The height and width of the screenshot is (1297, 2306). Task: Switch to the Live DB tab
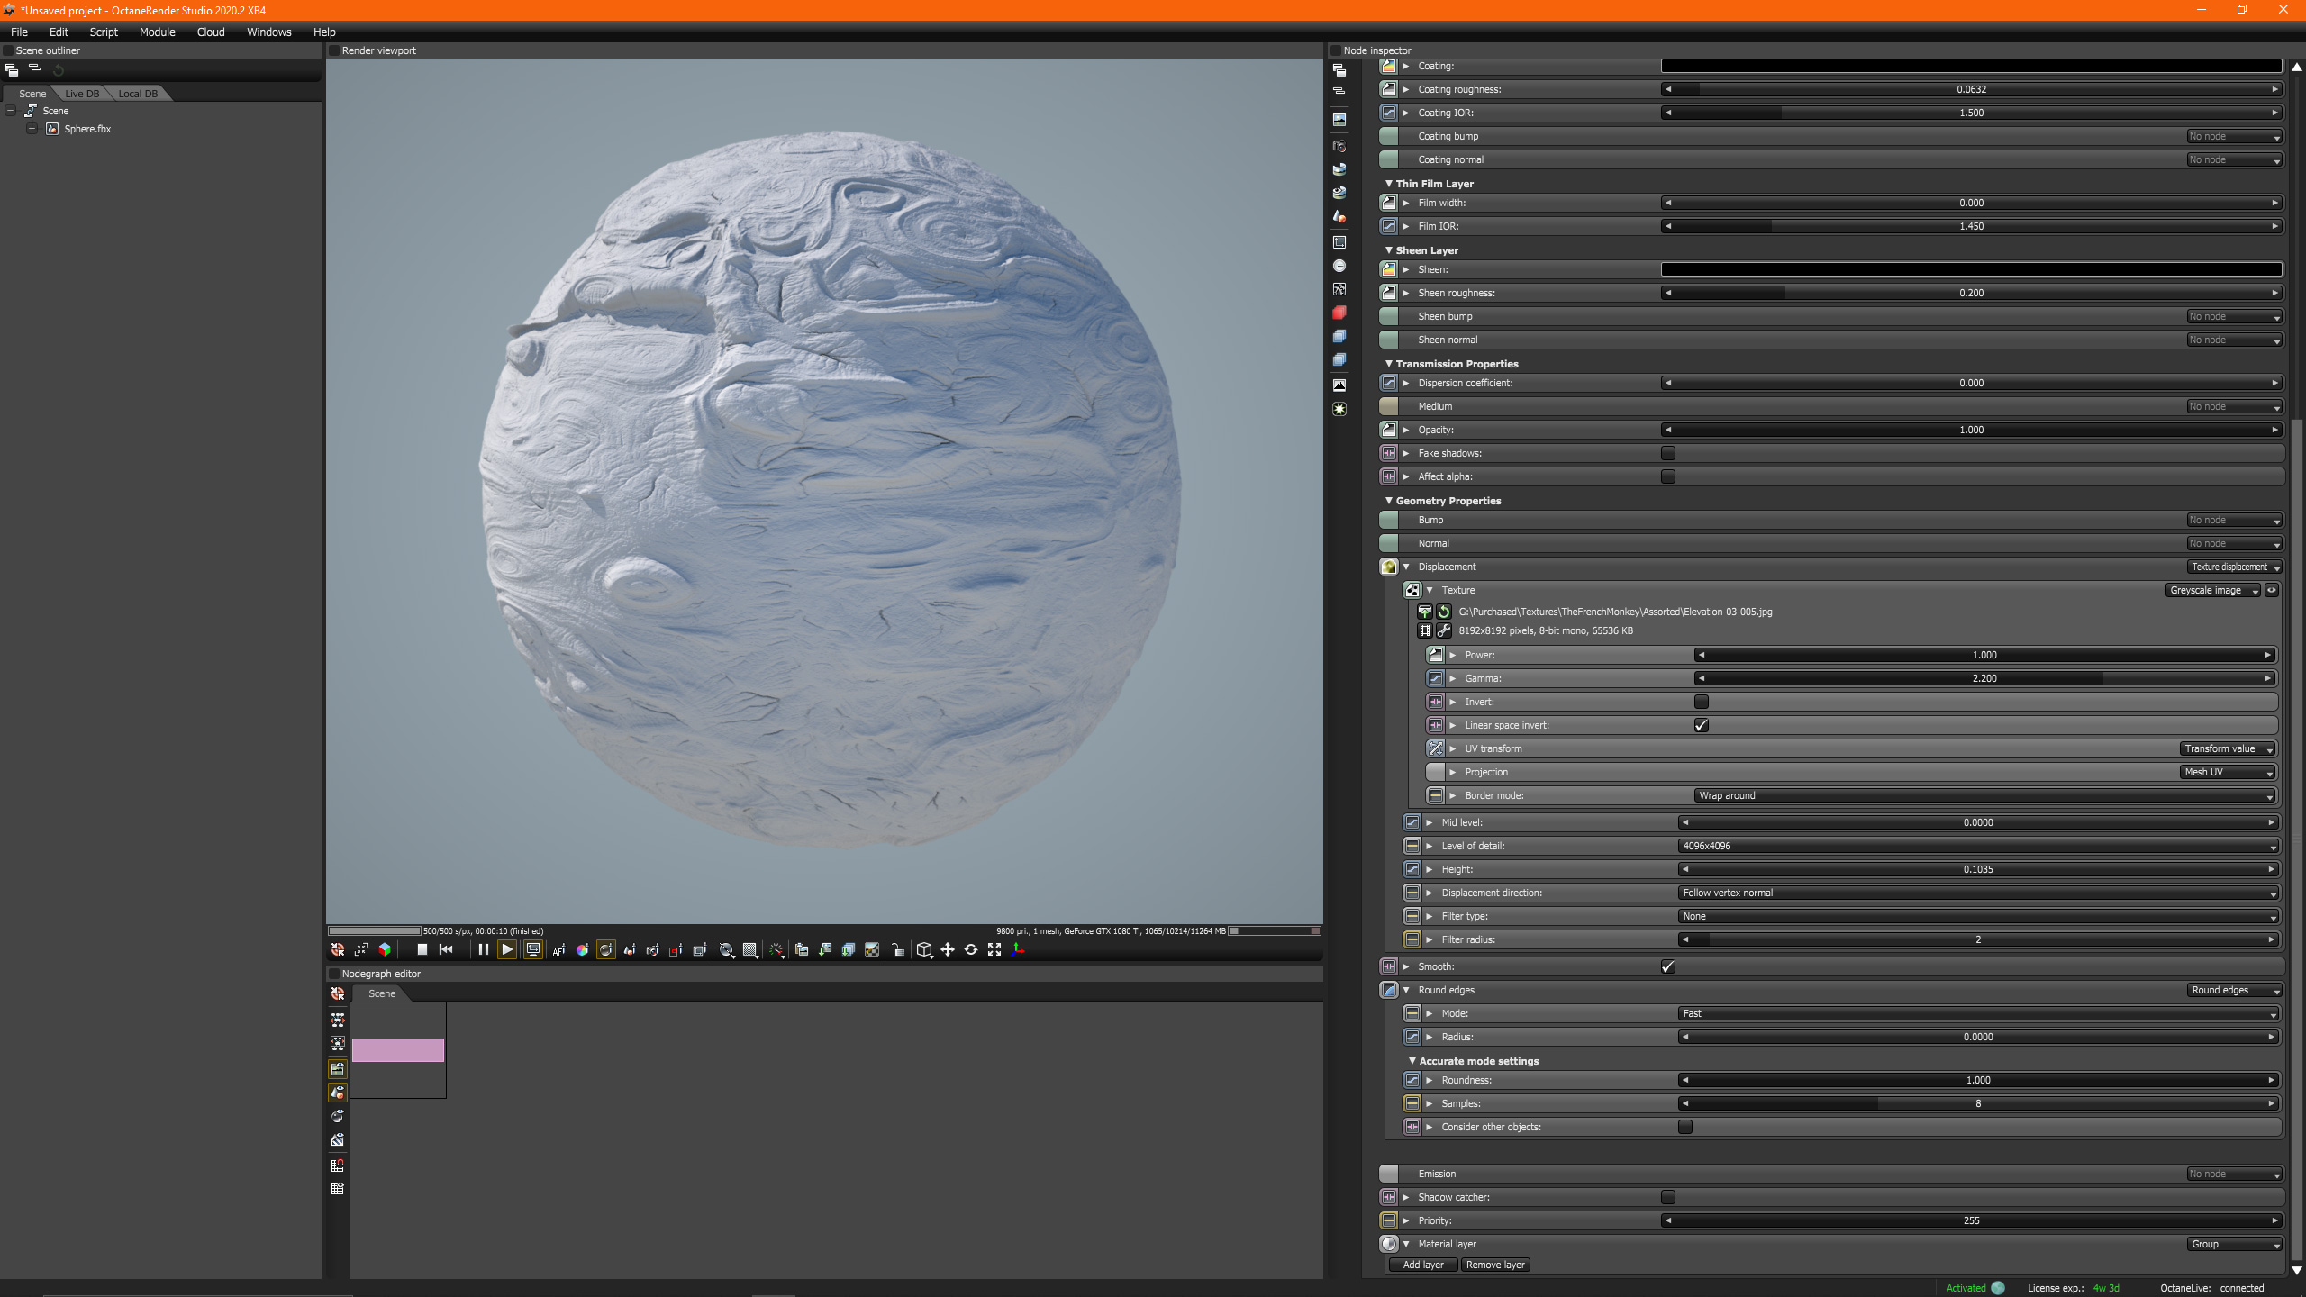(82, 94)
